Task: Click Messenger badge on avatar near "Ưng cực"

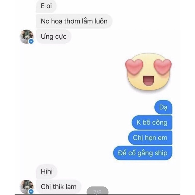Action: click(31, 41)
